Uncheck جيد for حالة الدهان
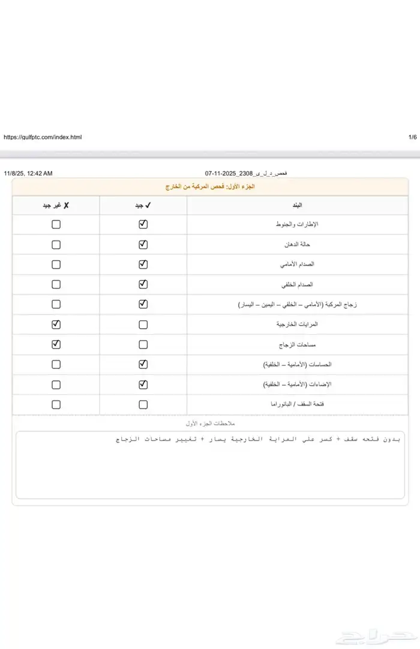 [143, 244]
